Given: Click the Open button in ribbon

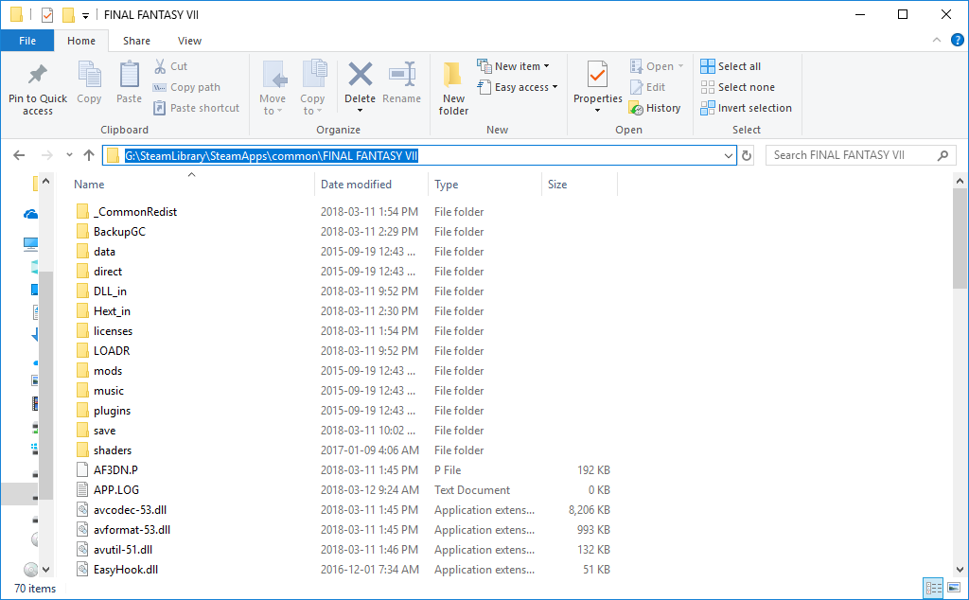Looking at the screenshot, I should 657,66.
